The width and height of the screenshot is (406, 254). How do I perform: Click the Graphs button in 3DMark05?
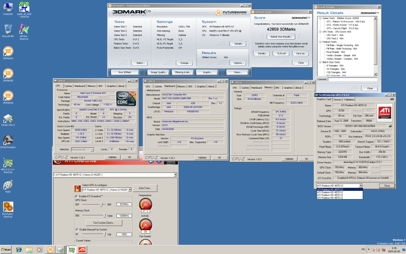point(207,72)
